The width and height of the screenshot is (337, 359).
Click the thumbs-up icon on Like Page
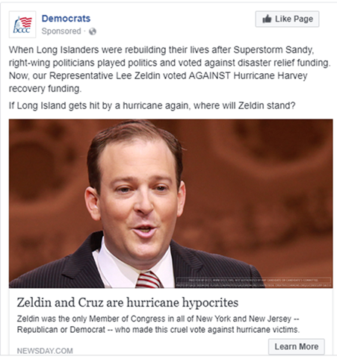[267, 19]
